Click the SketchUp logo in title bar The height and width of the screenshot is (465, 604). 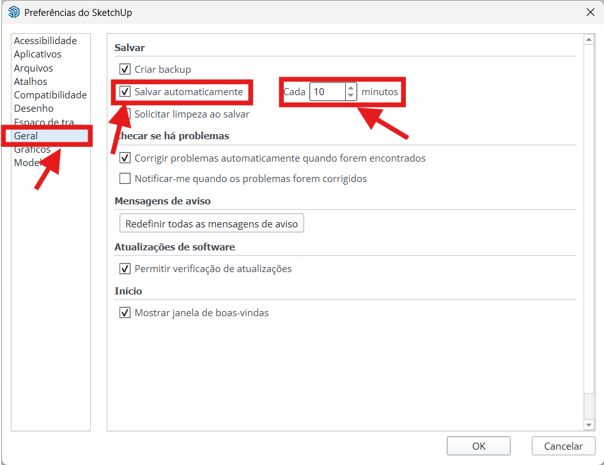pos(13,12)
